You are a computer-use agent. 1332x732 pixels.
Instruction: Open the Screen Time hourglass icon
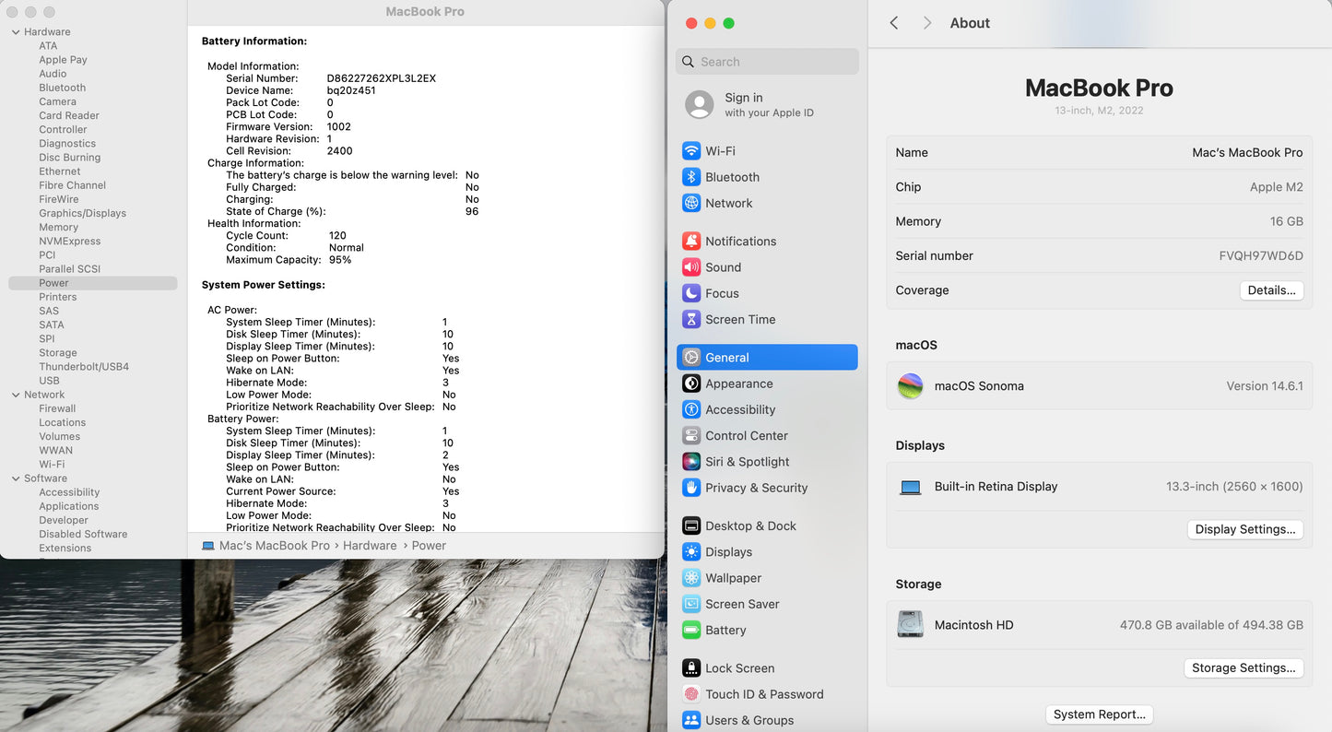coord(691,319)
